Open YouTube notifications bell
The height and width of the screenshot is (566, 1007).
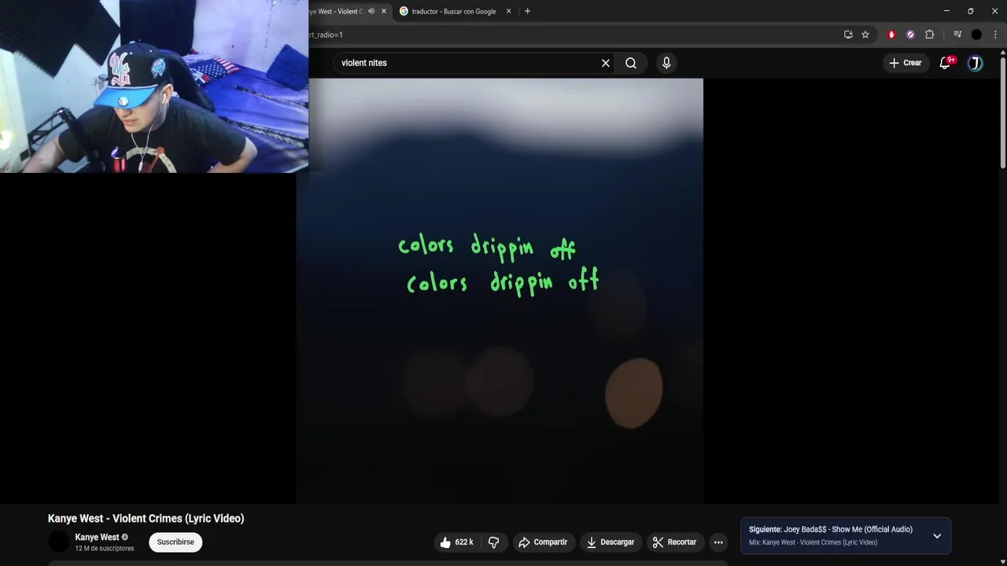click(x=945, y=63)
